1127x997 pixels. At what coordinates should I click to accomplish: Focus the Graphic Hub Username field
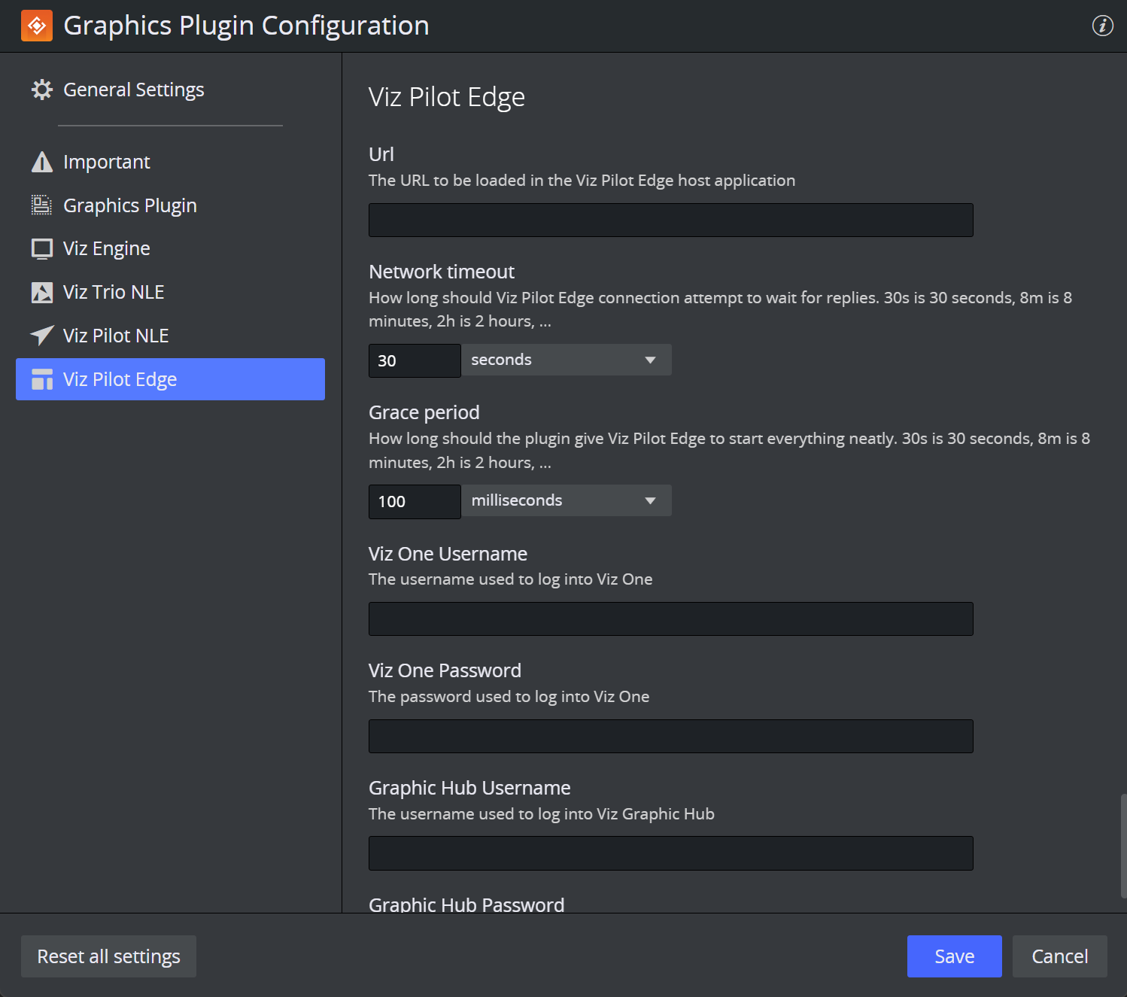coord(671,853)
